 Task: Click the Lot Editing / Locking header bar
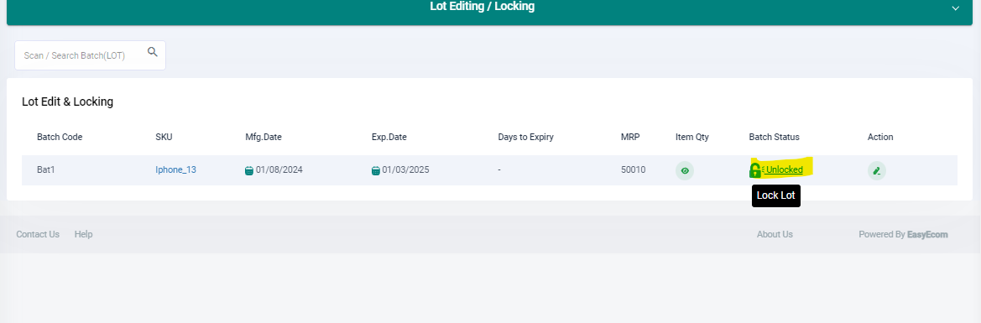coord(490,9)
